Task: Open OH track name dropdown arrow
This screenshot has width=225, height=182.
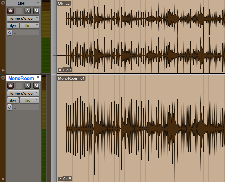Action: (x=38, y=3)
